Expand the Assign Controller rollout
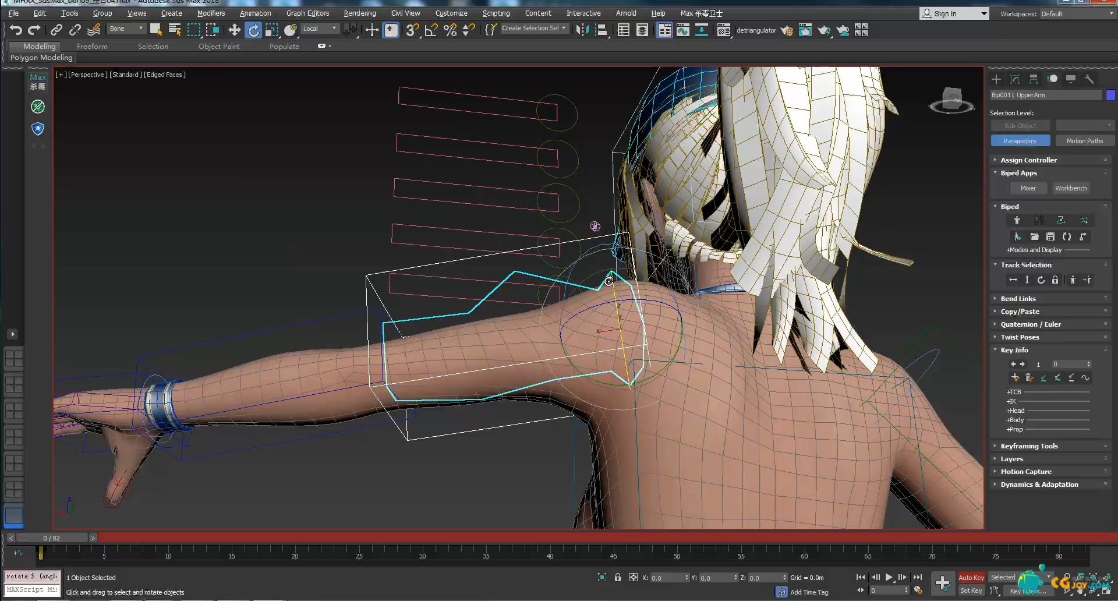The image size is (1118, 601). (x=1051, y=160)
